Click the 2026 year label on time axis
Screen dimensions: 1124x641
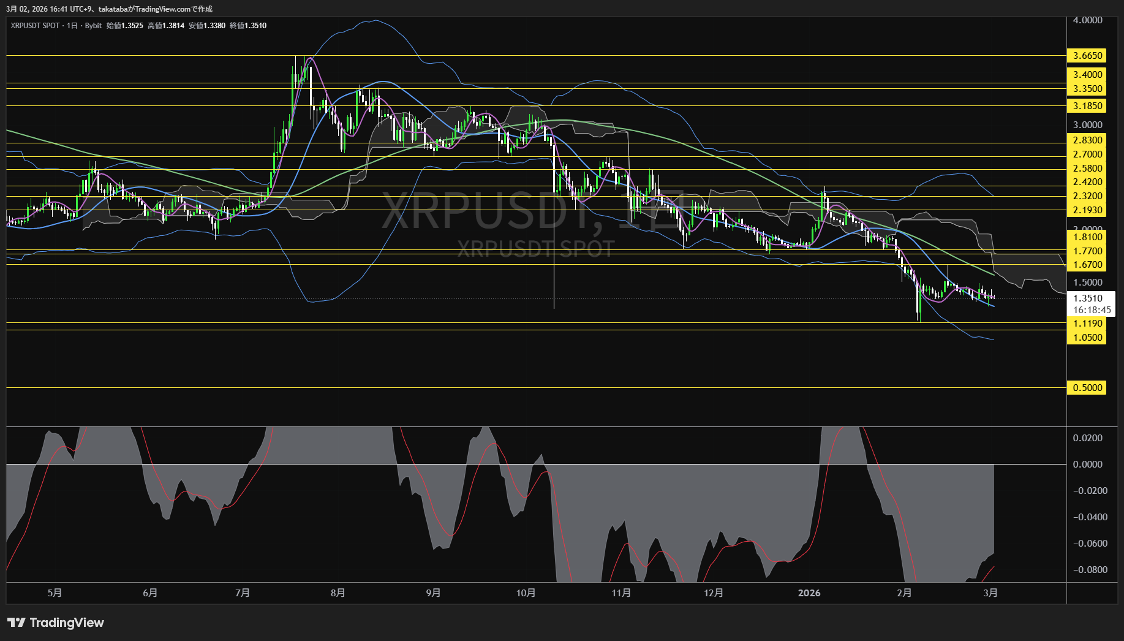[809, 593]
